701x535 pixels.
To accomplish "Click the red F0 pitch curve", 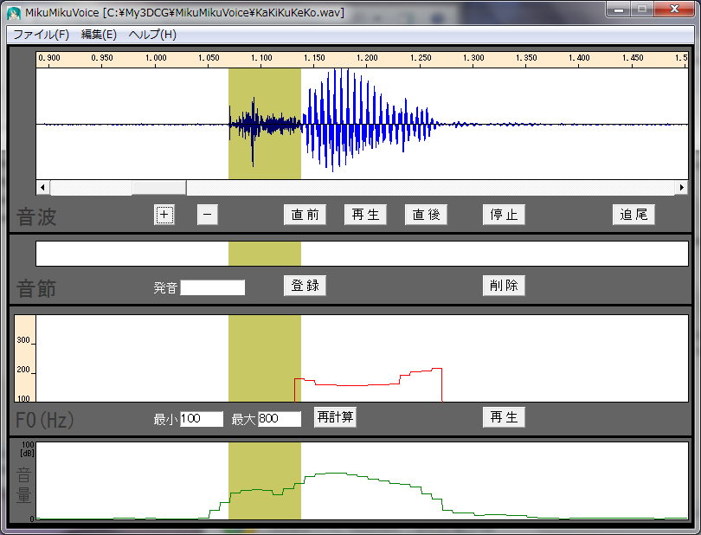I will click(x=368, y=384).
